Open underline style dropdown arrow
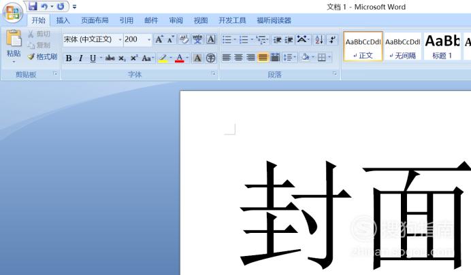471x275 pixels. (101, 58)
